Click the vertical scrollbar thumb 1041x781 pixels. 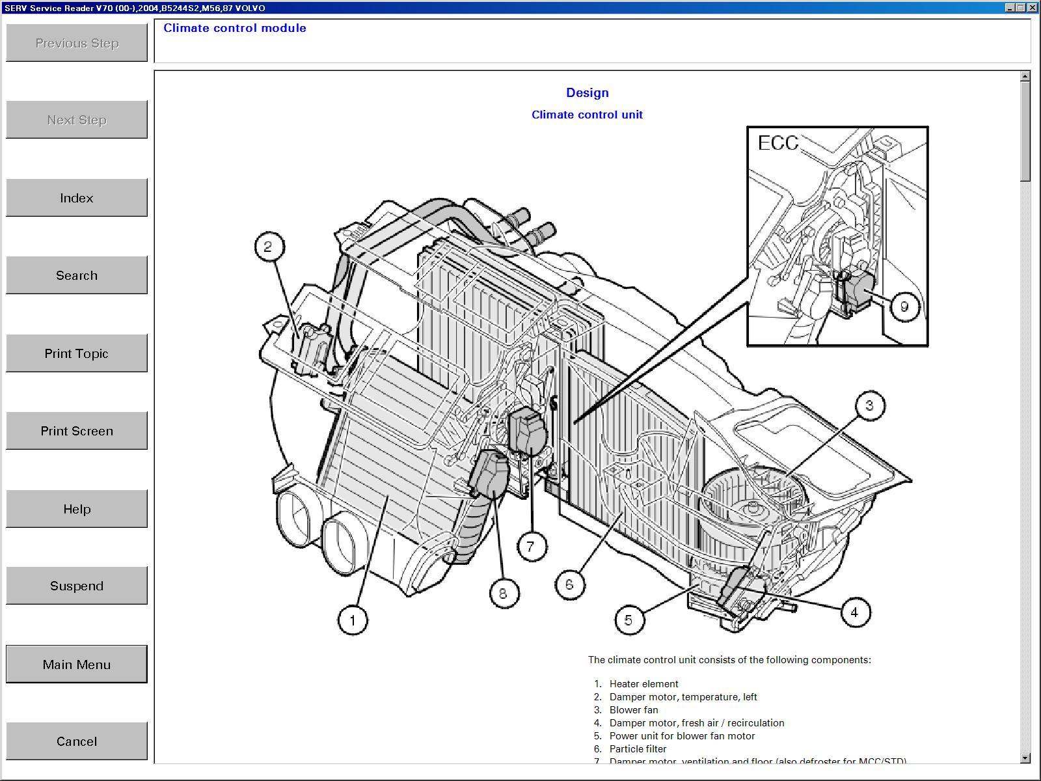(x=1025, y=131)
